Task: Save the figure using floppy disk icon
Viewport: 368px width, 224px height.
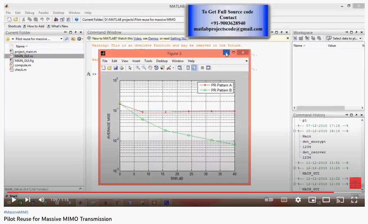Action: [115, 68]
